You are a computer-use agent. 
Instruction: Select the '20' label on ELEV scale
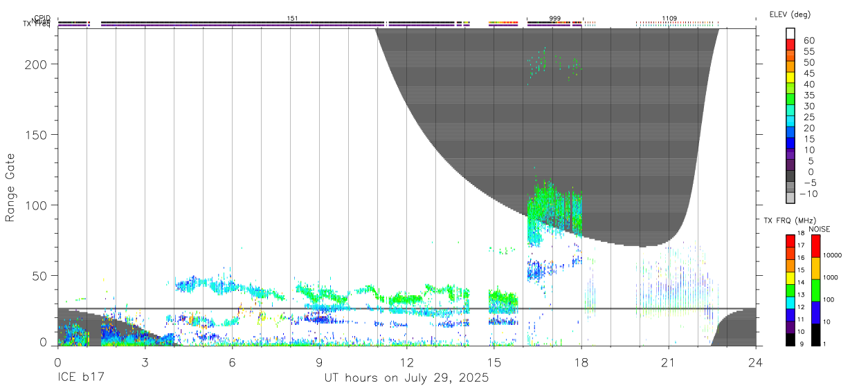[x=808, y=129]
